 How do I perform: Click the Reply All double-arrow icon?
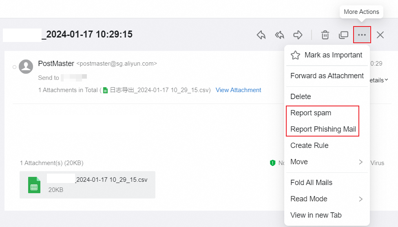pos(279,35)
